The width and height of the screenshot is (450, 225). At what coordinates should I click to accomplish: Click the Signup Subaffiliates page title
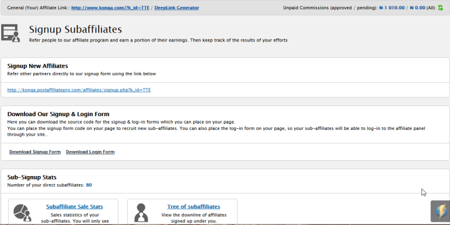[x=75, y=29]
